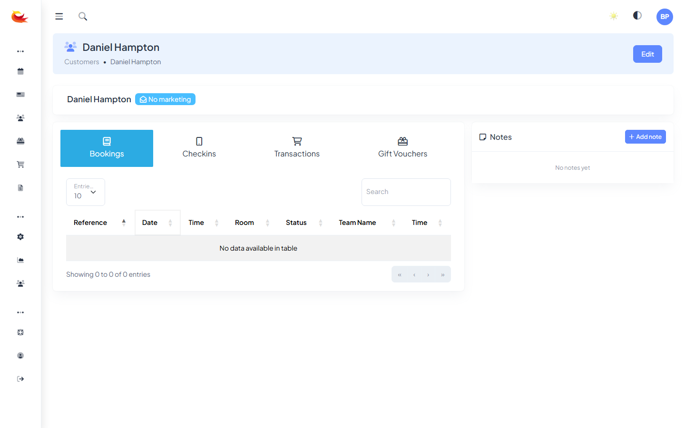Open the shopping cart icon in the sidebar
685x428 pixels.
pos(20,165)
